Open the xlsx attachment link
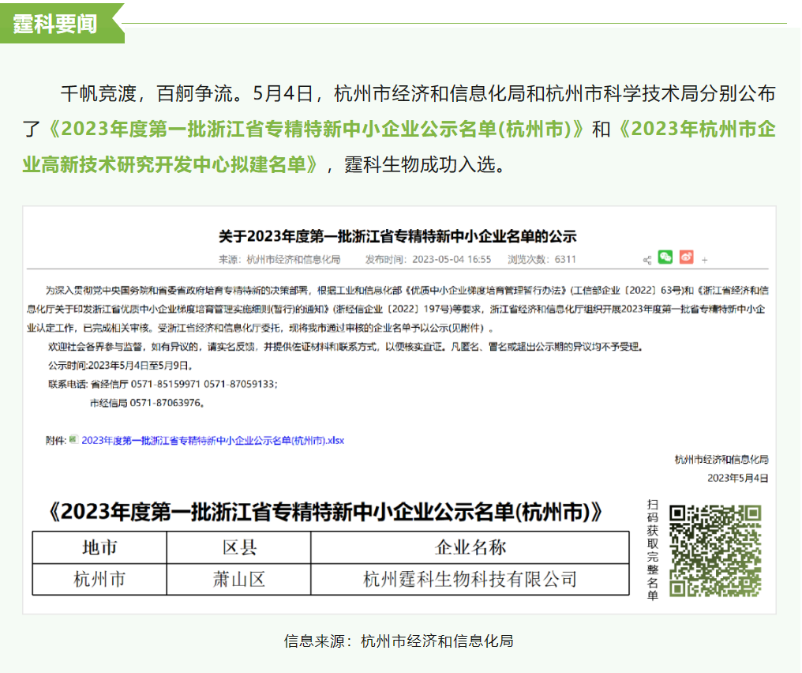The width and height of the screenshot is (802, 673). coord(213,441)
